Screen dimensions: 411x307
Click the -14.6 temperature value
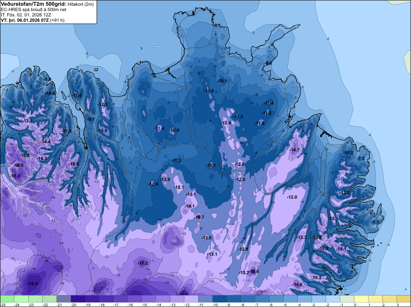click(x=297, y=284)
